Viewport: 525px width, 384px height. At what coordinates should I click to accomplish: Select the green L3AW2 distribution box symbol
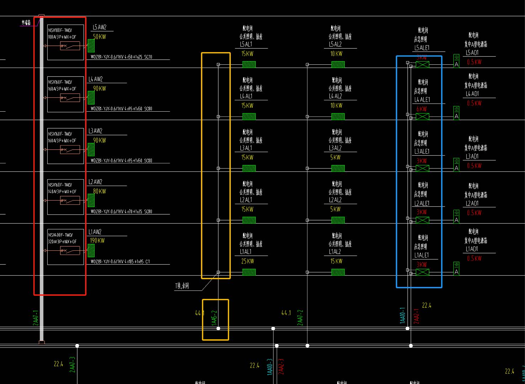tap(91, 150)
